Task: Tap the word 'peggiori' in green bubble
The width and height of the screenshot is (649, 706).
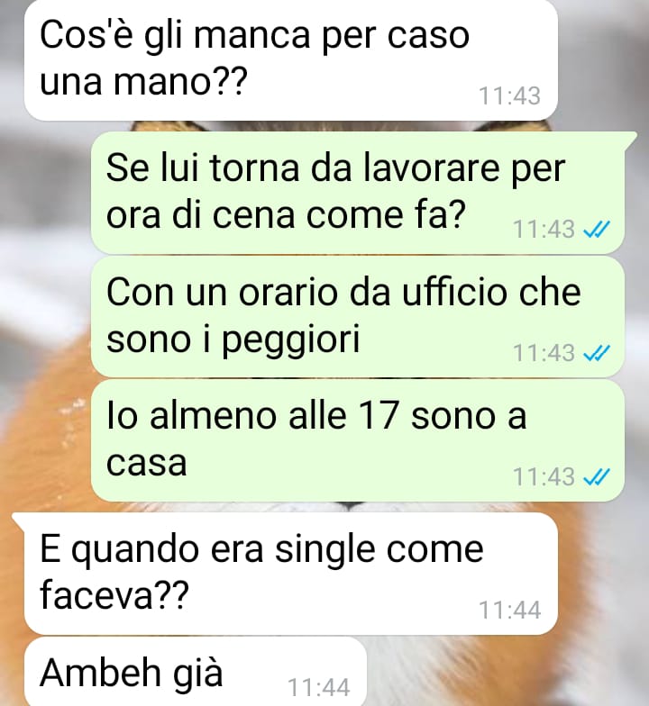Action: 290,340
